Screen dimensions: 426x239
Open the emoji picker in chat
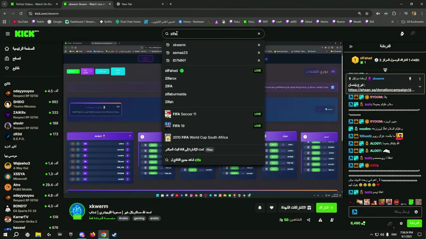(416, 212)
